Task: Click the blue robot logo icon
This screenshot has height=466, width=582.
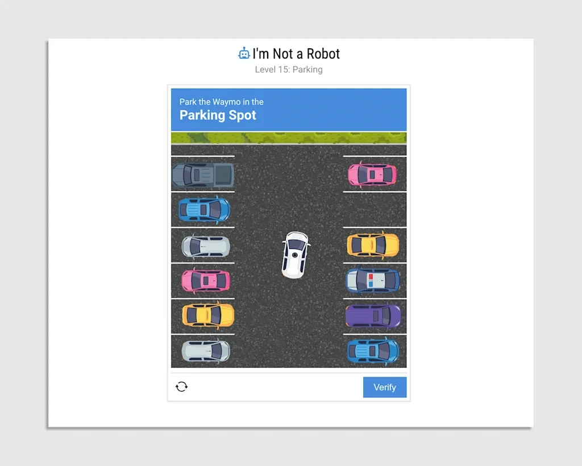Action: (x=244, y=54)
